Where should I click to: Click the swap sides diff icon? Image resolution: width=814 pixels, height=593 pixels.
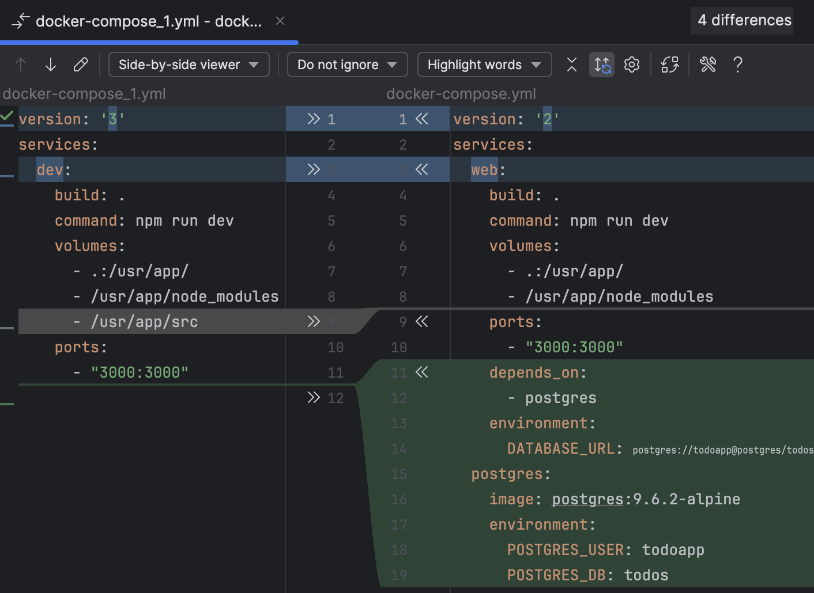click(670, 64)
